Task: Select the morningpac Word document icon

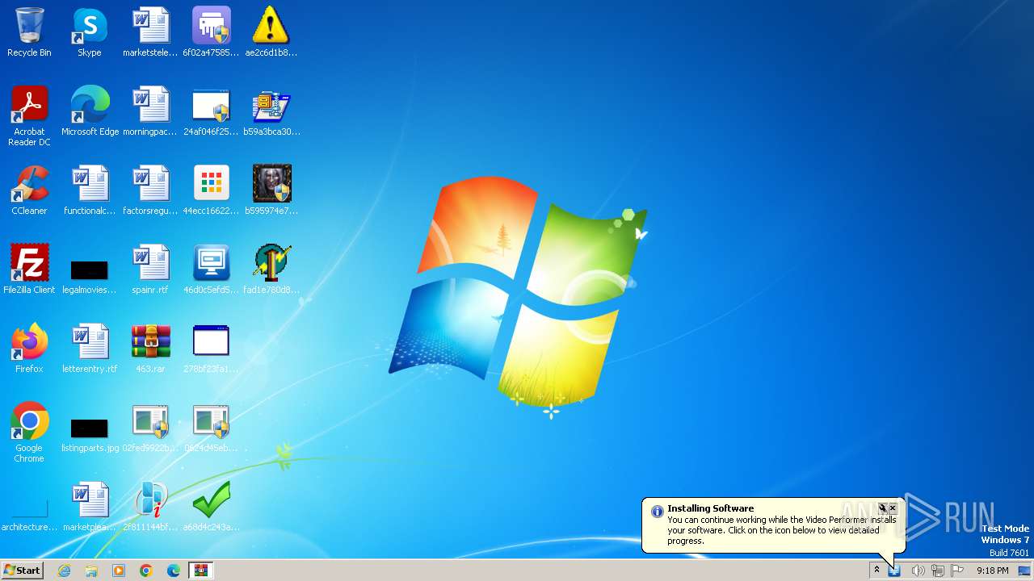Action: click(x=150, y=111)
